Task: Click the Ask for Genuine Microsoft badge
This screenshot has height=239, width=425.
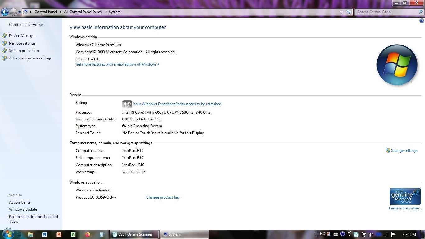Action: tap(405, 196)
